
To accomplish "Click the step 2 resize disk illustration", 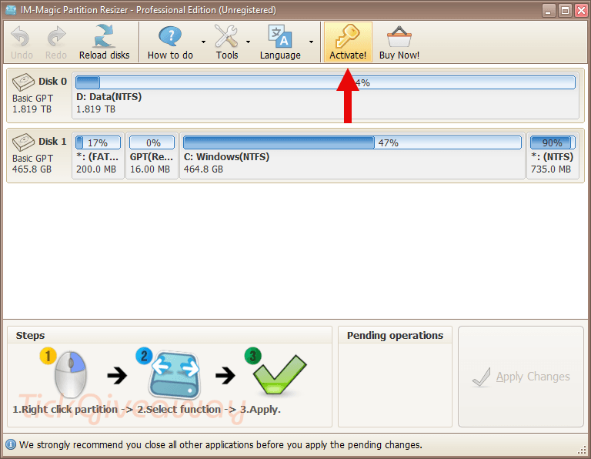I will tap(175, 375).
